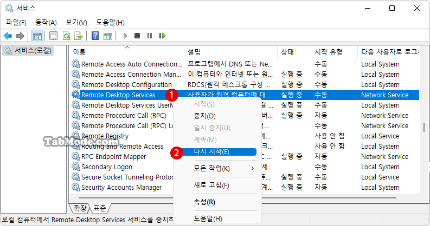
Task: Choose 도움말(H) in the context menu
Action: pyautogui.click(x=208, y=218)
